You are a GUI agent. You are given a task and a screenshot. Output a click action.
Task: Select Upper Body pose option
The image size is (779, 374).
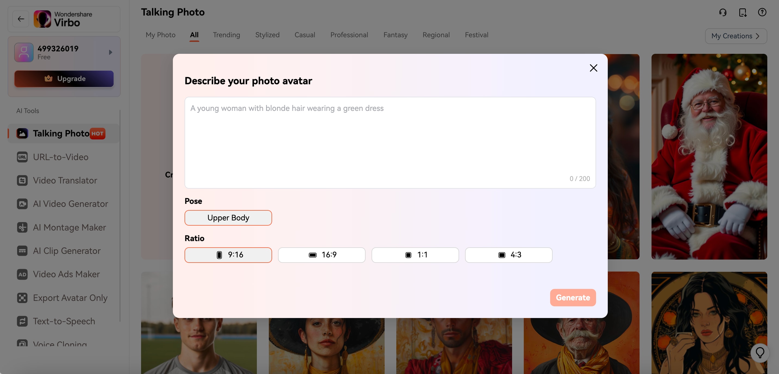point(228,218)
